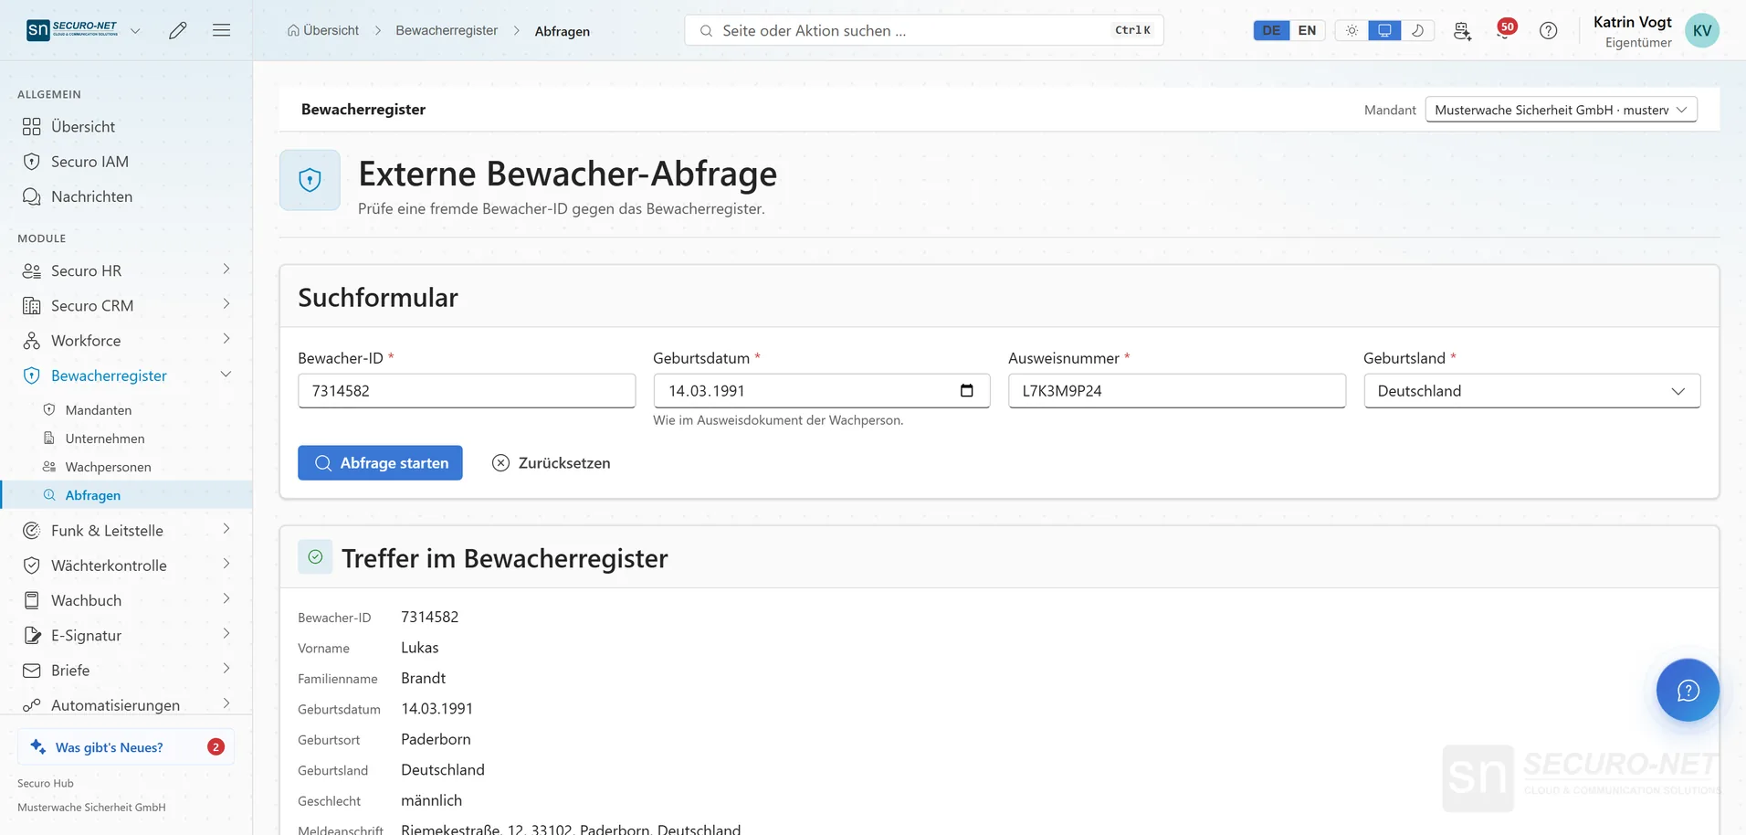Go to Bewacherregister breadcrumb link
The width and height of the screenshot is (1746, 835).
(x=447, y=30)
